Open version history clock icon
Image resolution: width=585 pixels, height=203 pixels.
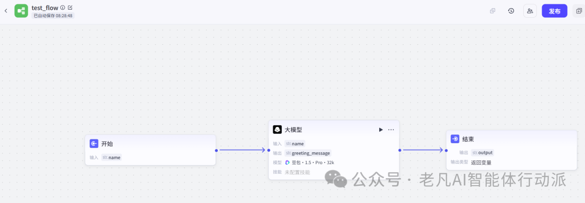pos(511,11)
